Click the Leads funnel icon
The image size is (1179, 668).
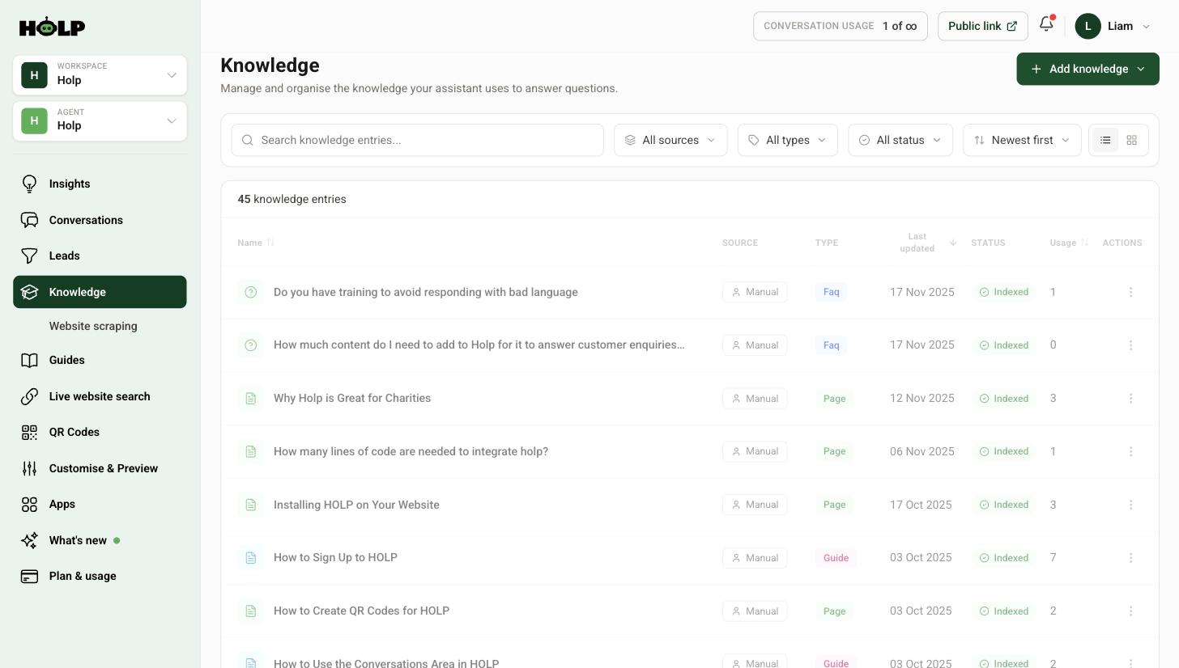pos(29,256)
